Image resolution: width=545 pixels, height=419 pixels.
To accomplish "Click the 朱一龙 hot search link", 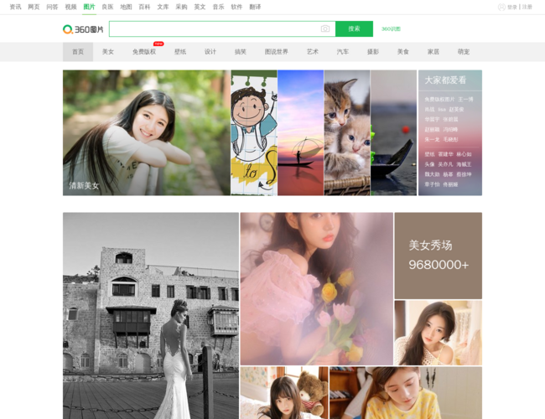I will (x=432, y=140).
